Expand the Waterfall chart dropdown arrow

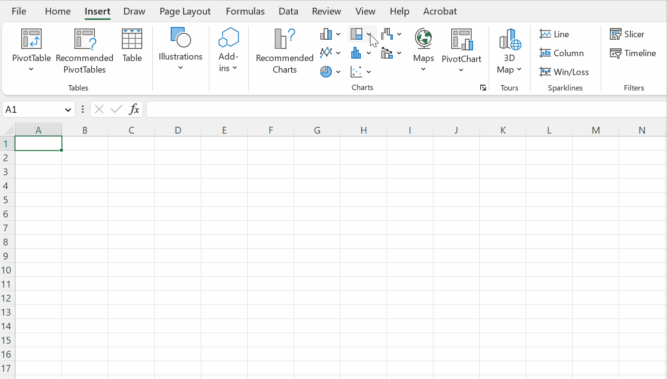pos(399,34)
